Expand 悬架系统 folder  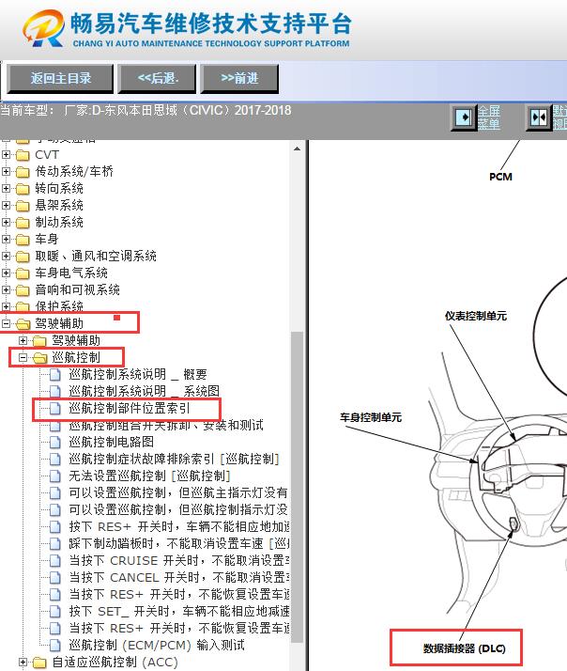[x=6, y=206]
